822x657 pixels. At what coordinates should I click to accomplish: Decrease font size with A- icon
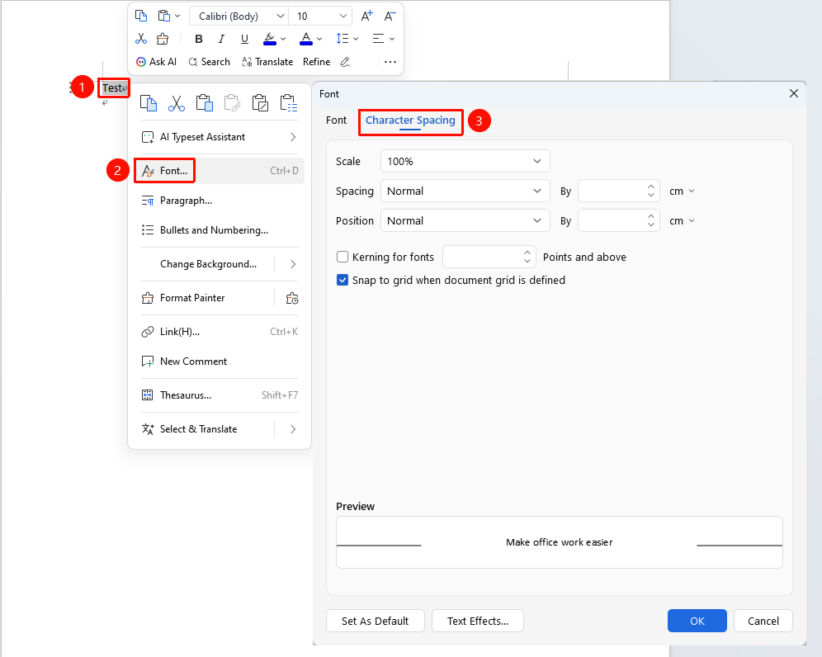click(390, 17)
